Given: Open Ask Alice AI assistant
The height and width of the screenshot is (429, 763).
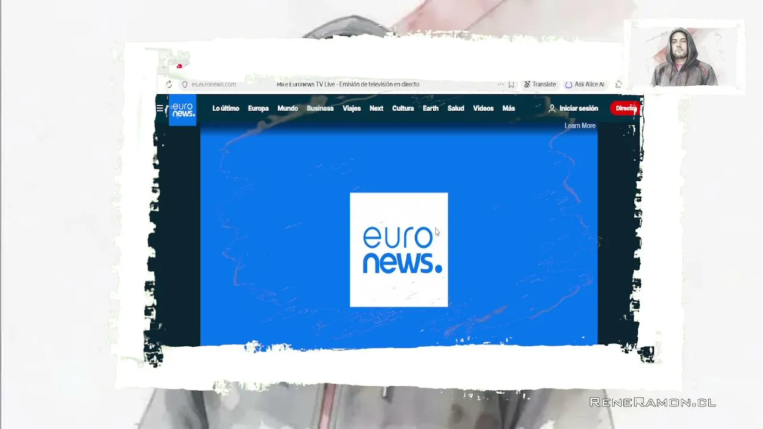Looking at the screenshot, I should pos(585,85).
